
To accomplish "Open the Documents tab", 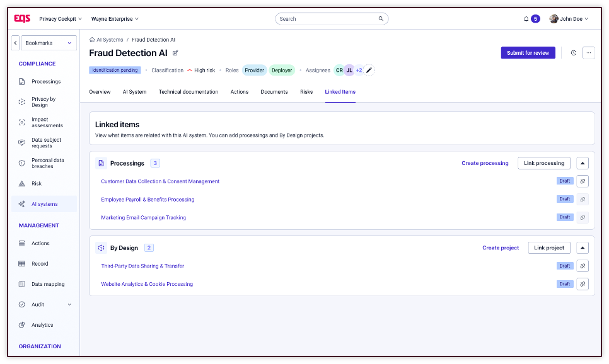I will (274, 92).
